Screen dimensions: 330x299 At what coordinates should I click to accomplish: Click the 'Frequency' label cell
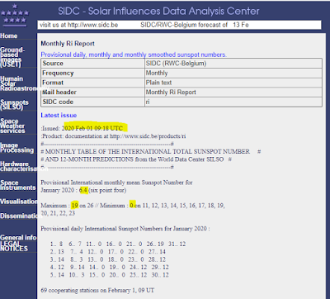(93, 73)
